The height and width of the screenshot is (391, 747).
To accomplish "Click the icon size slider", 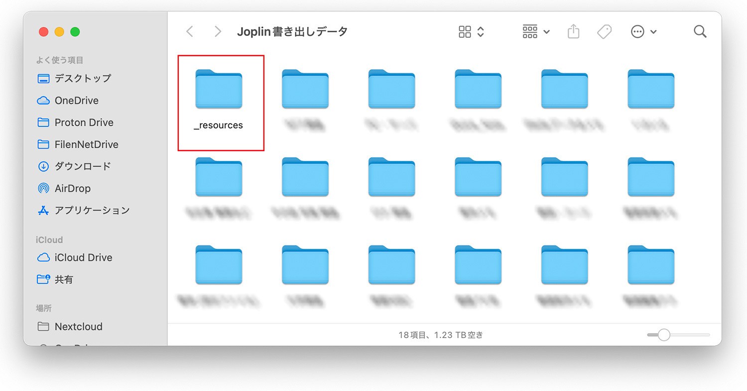I will [x=678, y=335].
